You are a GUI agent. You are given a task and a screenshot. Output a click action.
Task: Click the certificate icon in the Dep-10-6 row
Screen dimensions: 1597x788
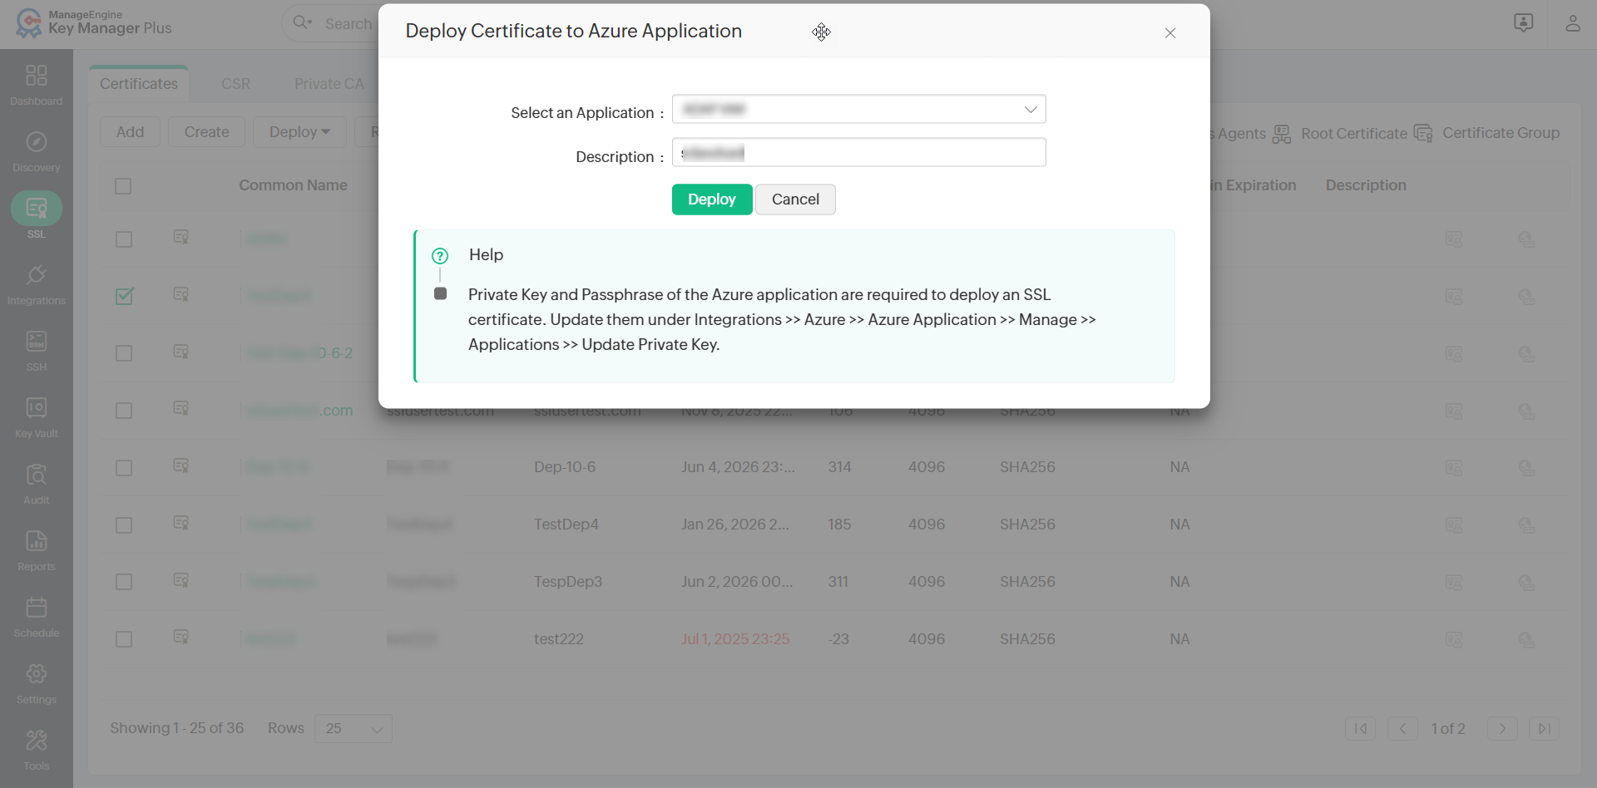pyautogui.click(x=180, y=465)
